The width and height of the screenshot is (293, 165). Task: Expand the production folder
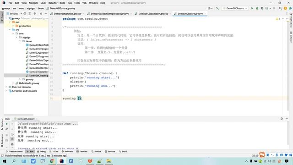13,26
